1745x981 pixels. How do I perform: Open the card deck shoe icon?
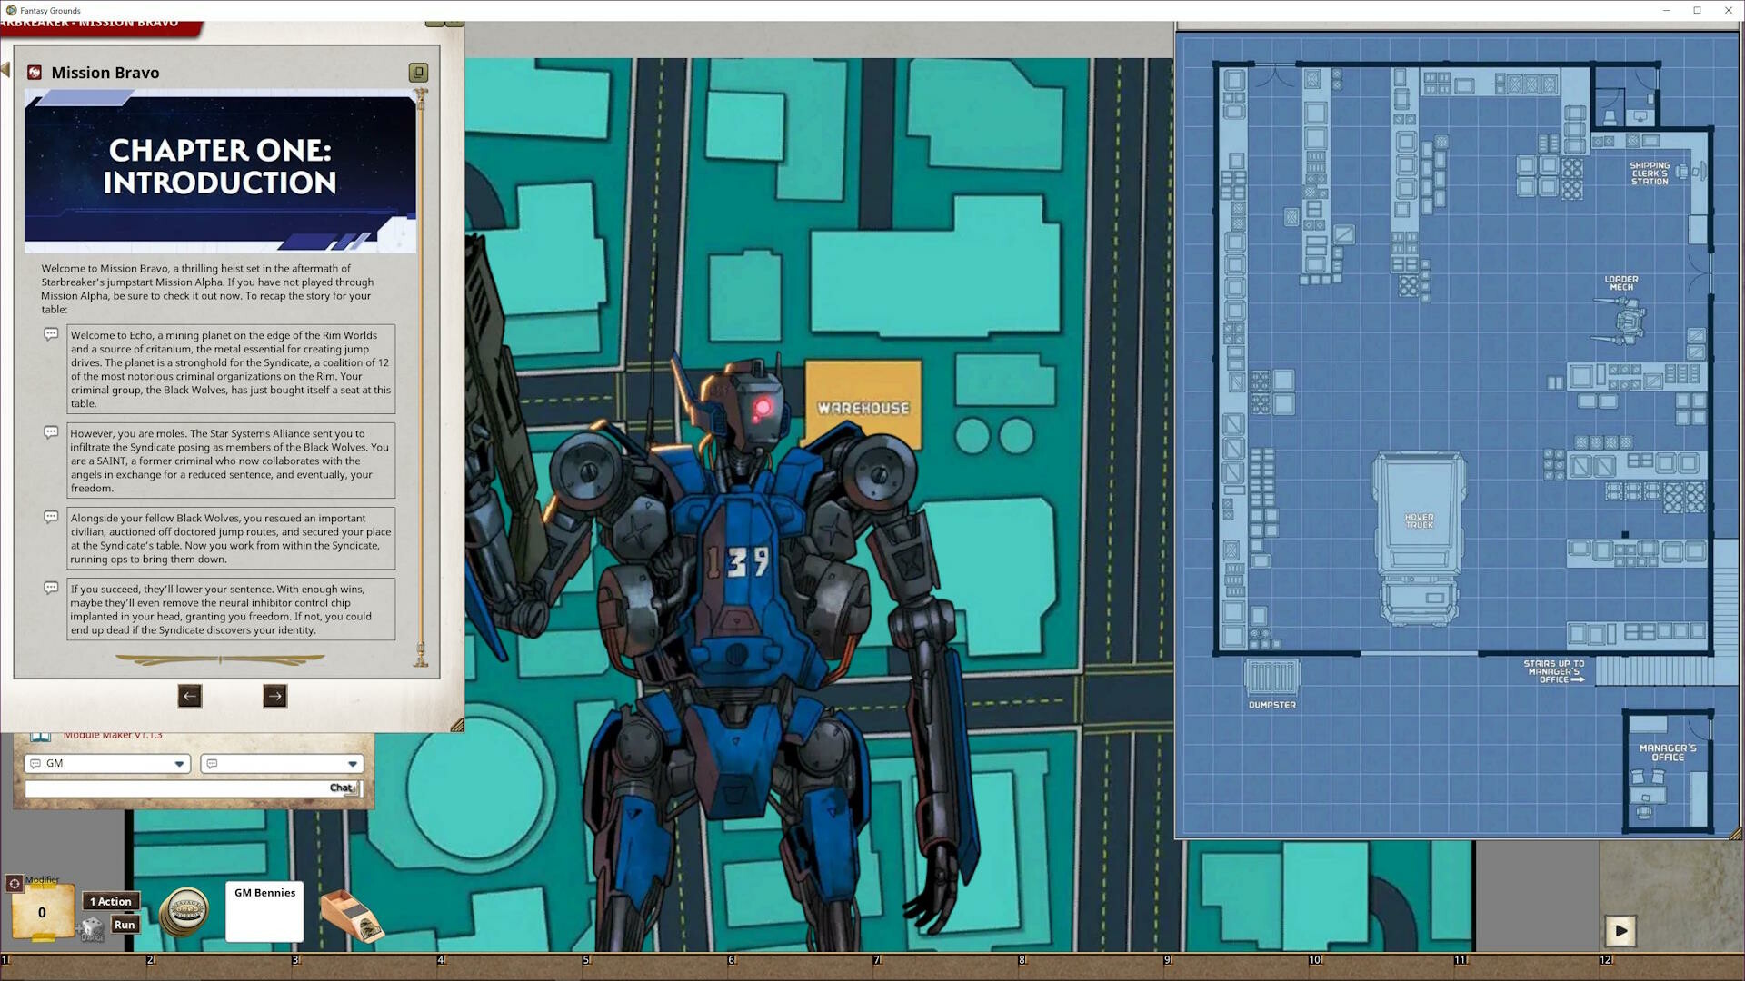[352, 916]
